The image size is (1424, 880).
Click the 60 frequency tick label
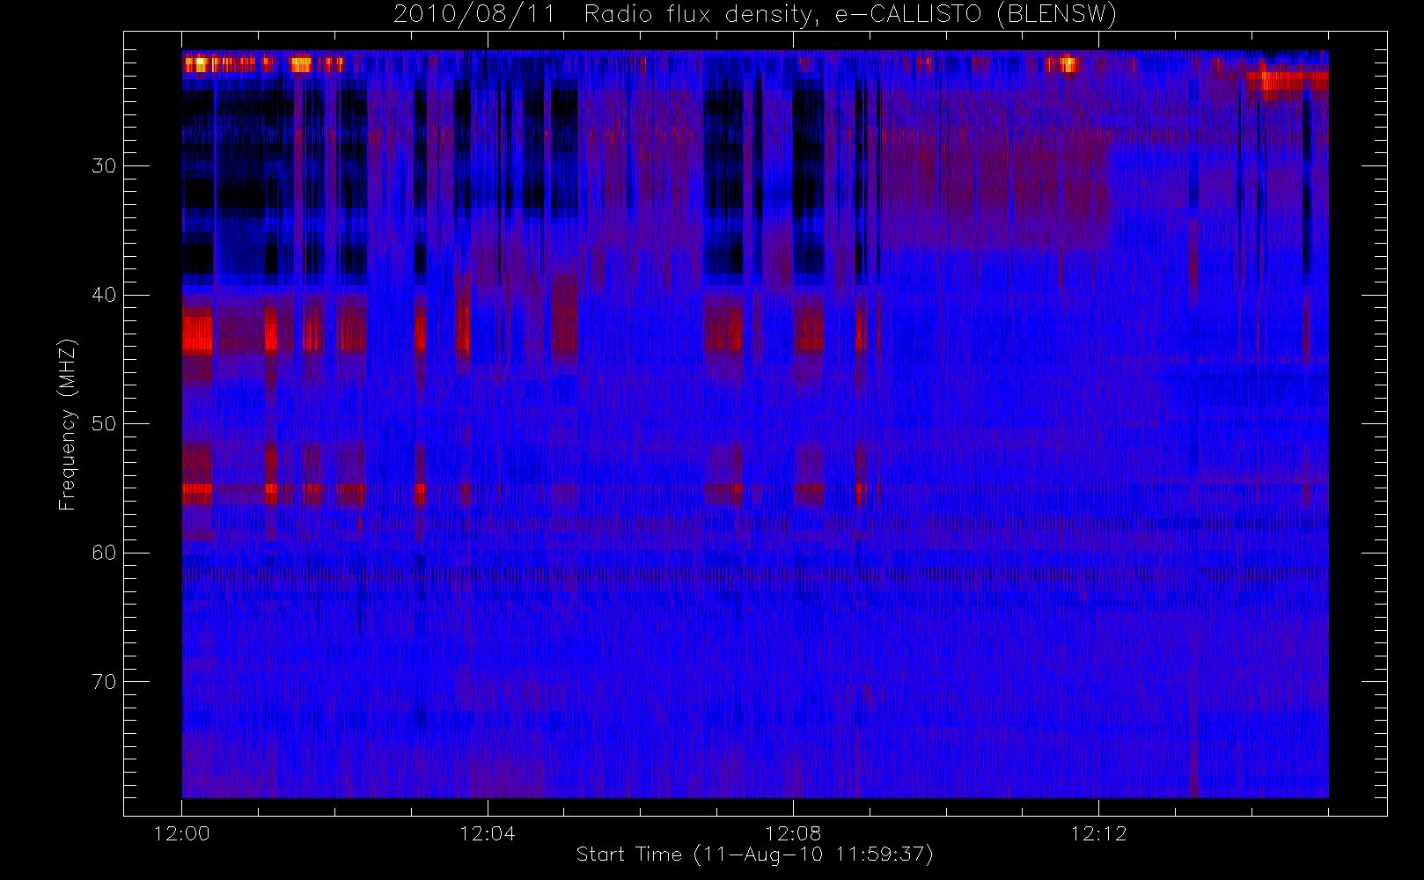click(x=104, y=553)
